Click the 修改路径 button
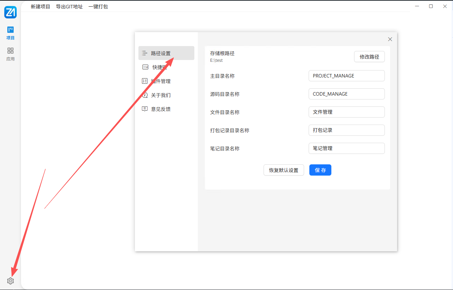Viewport: 453px width, 290px height. [369, 57]
